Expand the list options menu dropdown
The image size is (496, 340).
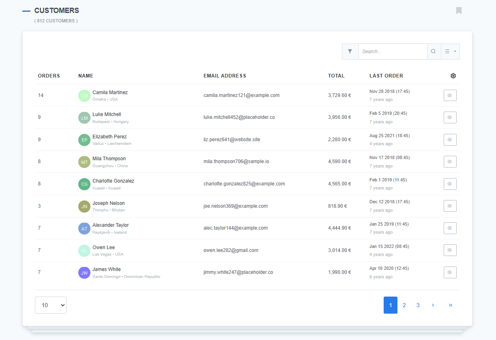coord(450,52)
